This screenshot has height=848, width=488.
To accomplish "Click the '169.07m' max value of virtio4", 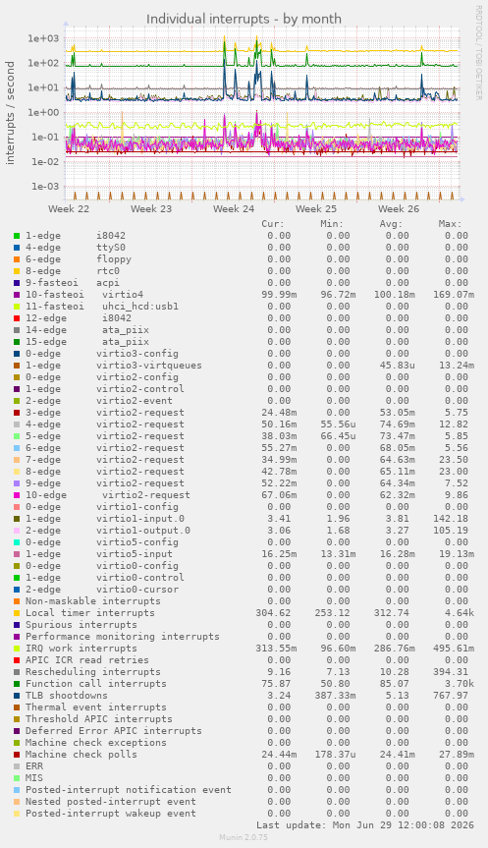I will [454, 295].
